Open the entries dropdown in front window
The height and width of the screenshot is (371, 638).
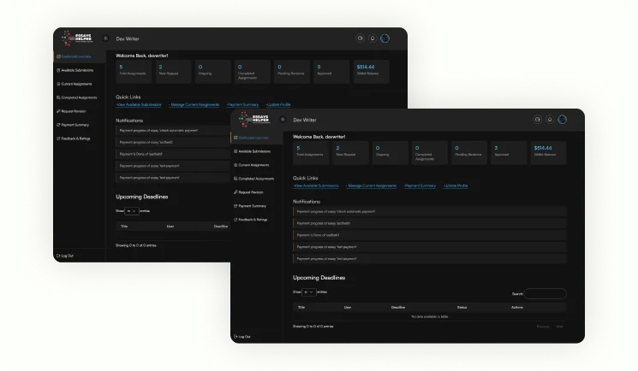(307, 291)
